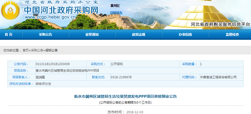Open the 首页 navigation menu item
Image resolution: width=251 pixels, height=114 pixels.
[8, 35]
